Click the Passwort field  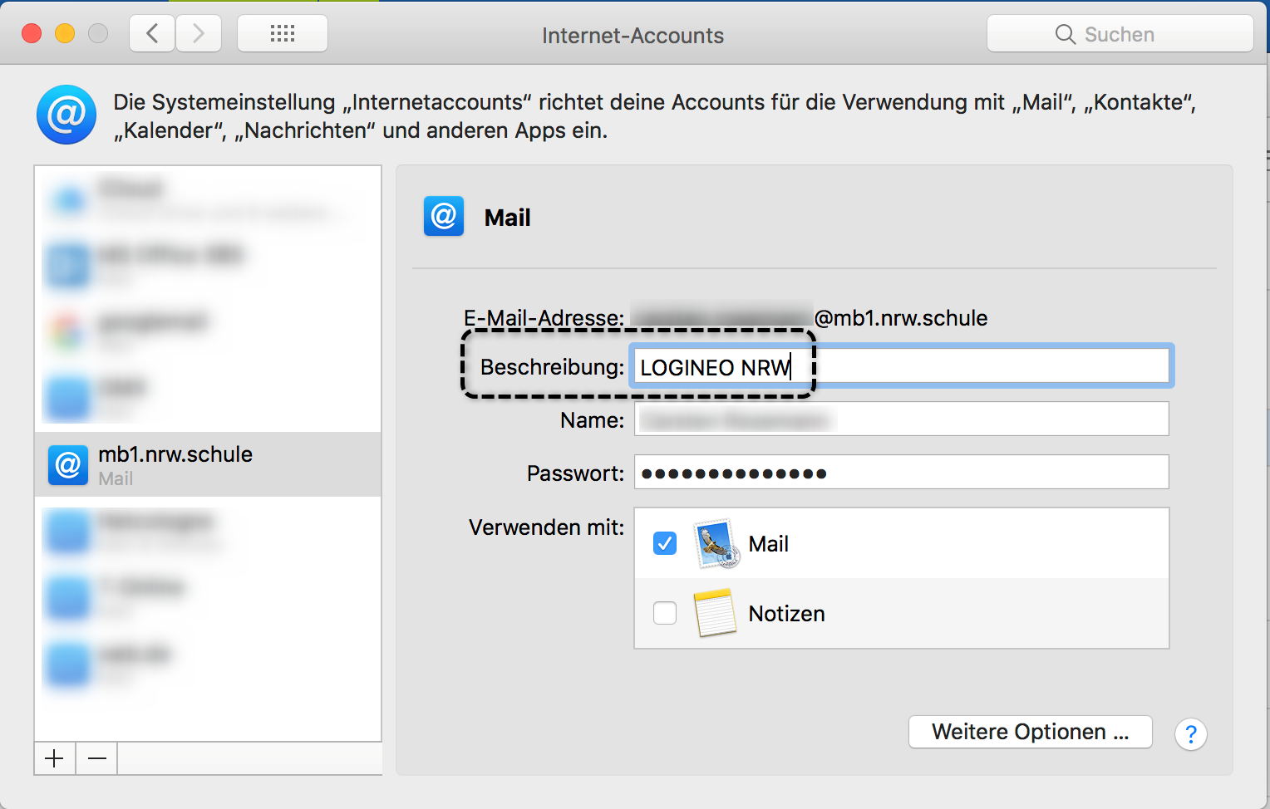[x=902, y=473]
